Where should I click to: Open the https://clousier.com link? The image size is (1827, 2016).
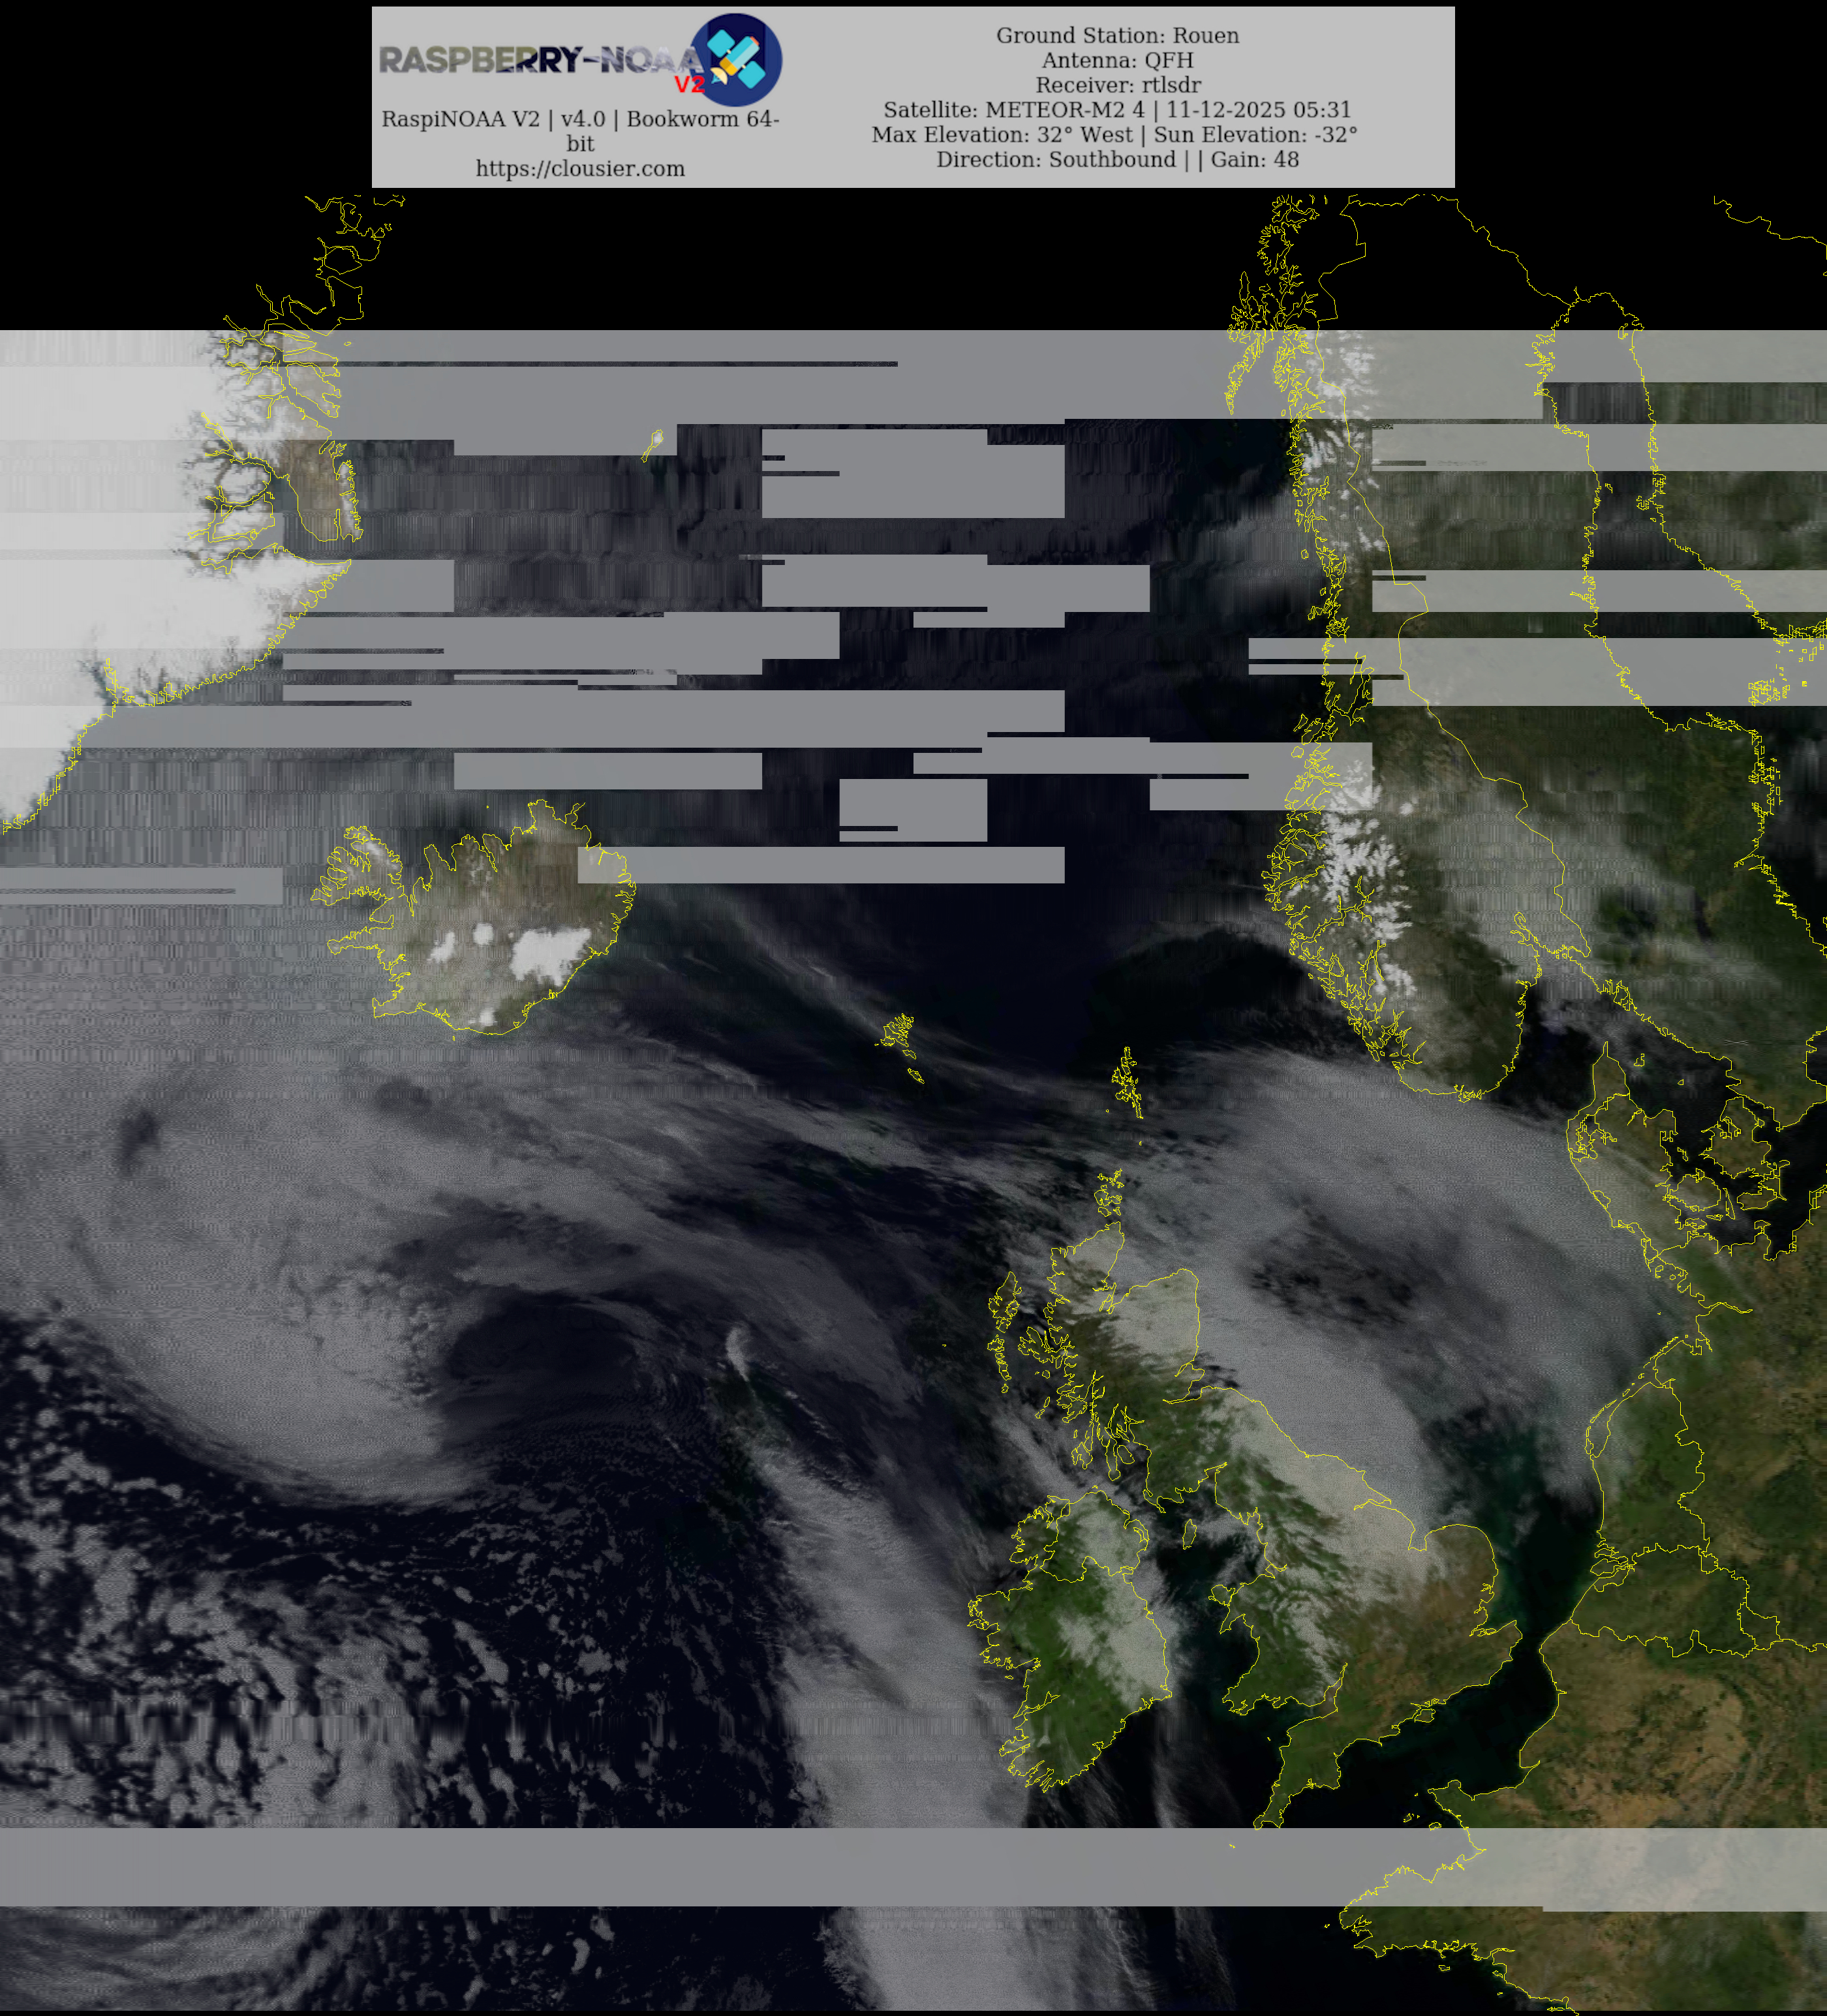click(580, 169)
